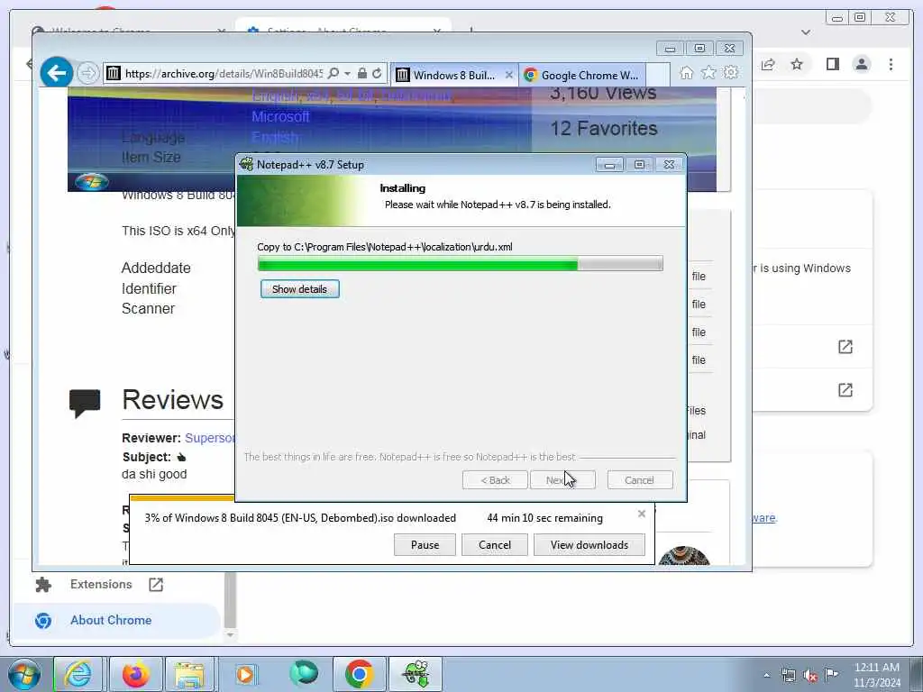The width and height of the screenshot is (923, 692).
Task: Refresh the archive.org page in IE
Action: pyautogui.click(x=377, y=73)
